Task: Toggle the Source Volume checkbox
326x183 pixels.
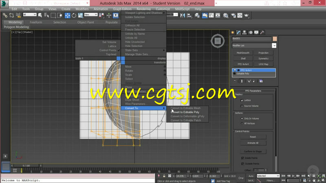Action: (242, 106)
